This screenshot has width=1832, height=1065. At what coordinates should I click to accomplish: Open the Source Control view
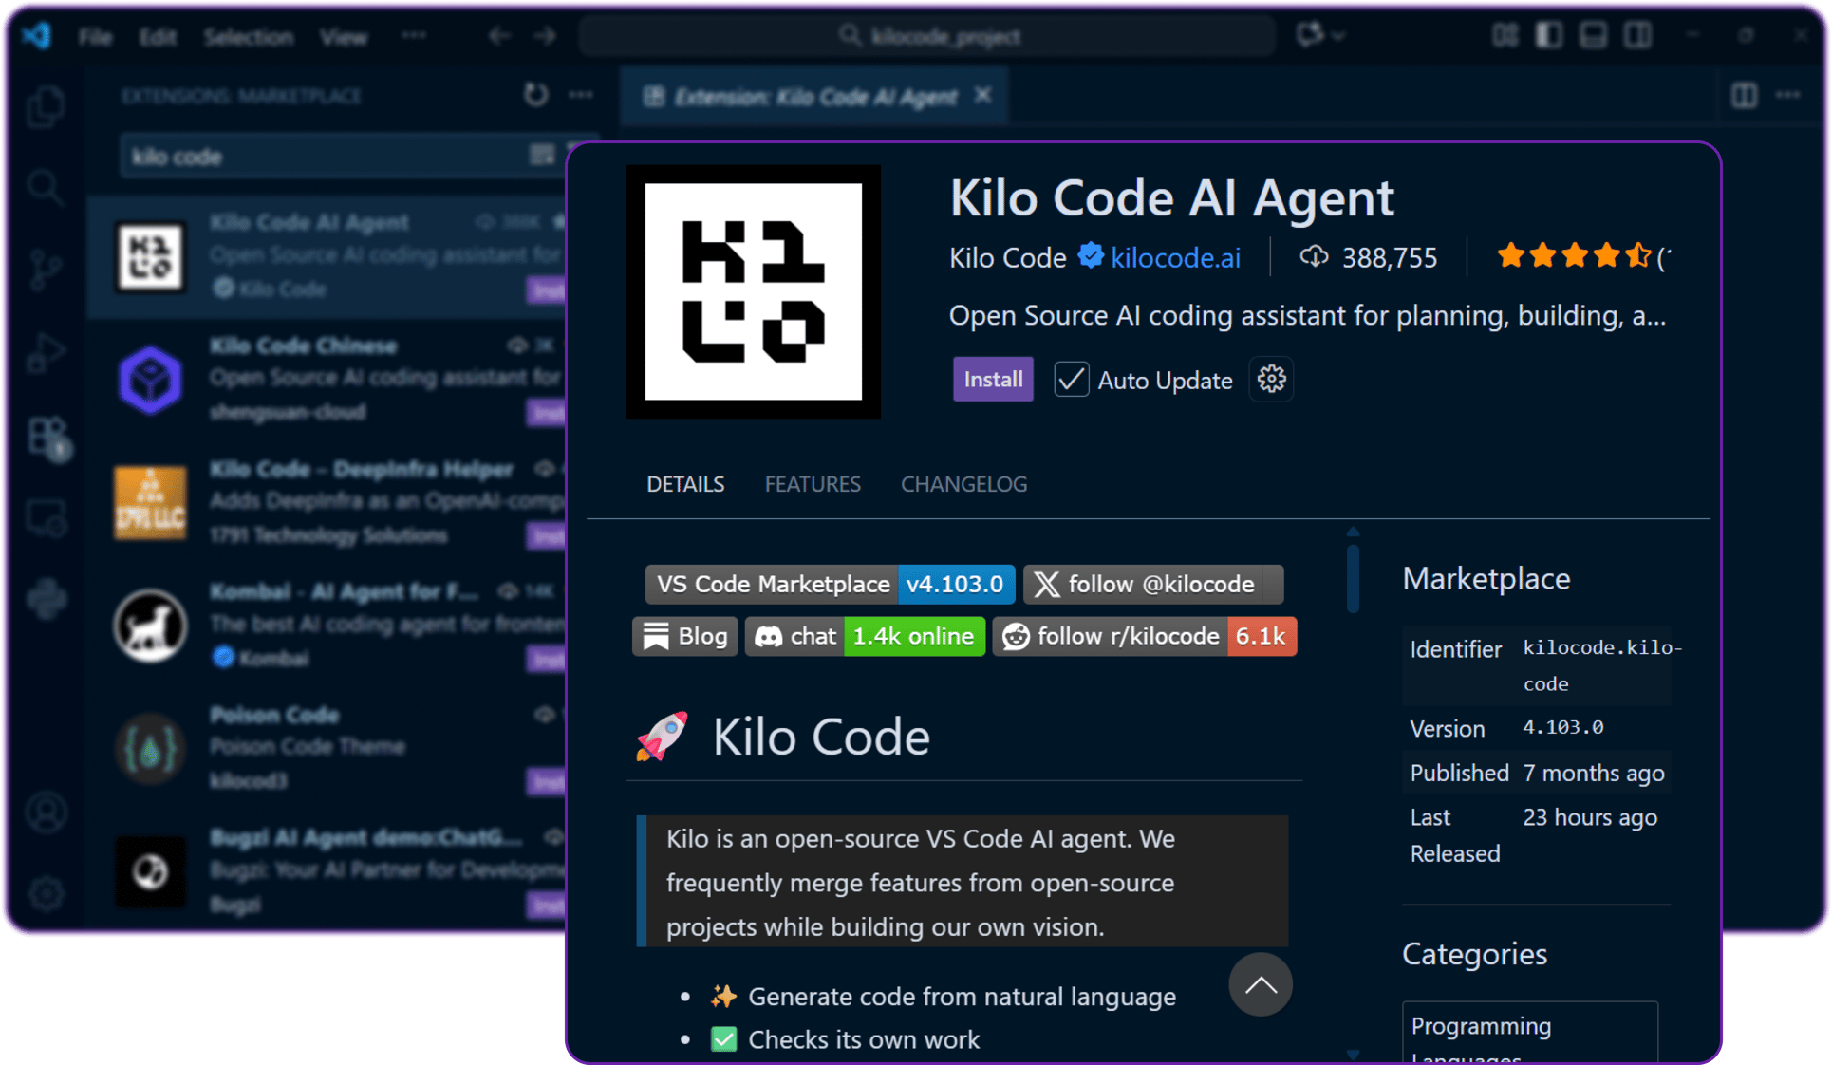click(x=45, y=270)
